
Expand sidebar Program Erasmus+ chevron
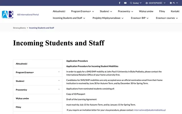59,72
